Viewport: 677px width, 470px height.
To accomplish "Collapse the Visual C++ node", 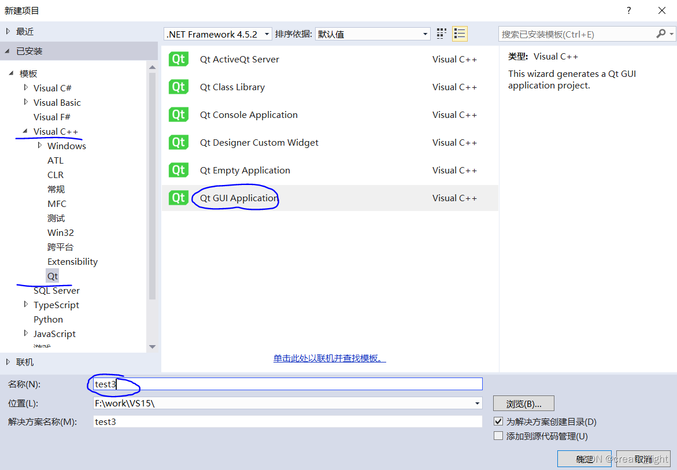I will [x=25, y=131].
